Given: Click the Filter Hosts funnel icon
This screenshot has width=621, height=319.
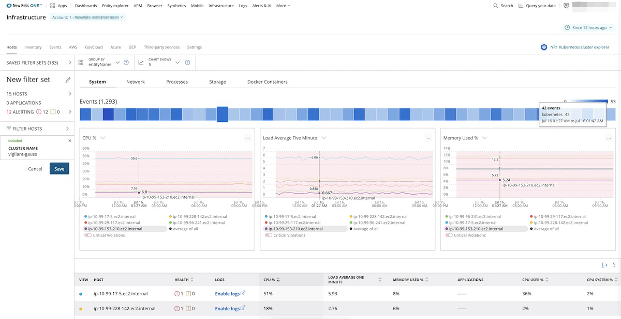Looking at the screenshot, I should (x=9, y=129).
